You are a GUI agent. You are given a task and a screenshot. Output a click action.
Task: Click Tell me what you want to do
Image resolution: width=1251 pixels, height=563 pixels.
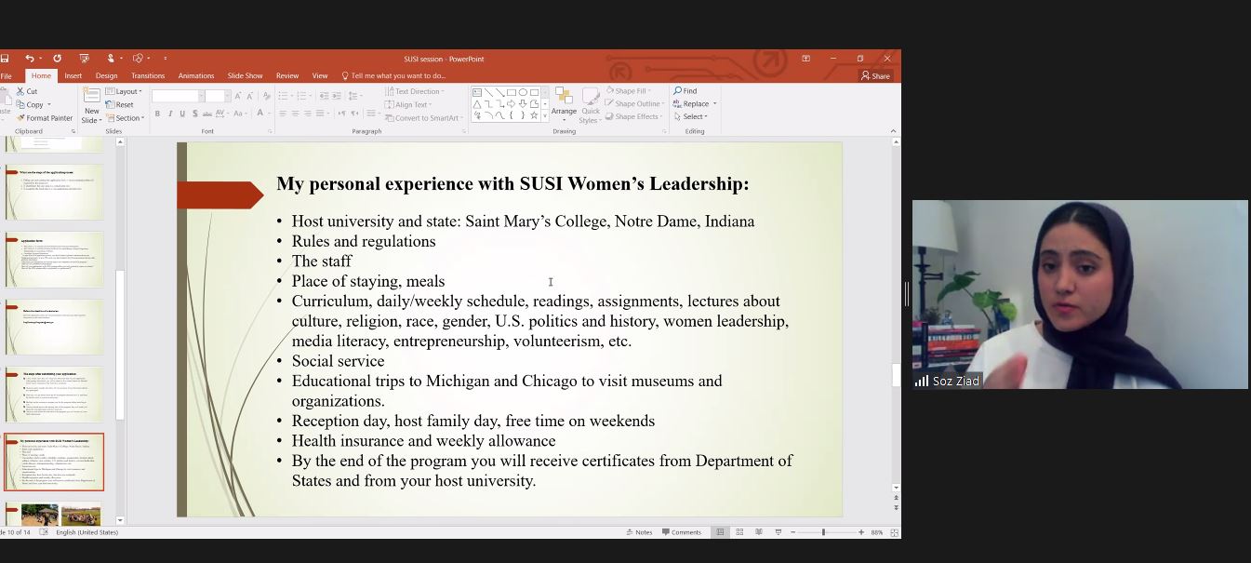(x=394, y=75)
